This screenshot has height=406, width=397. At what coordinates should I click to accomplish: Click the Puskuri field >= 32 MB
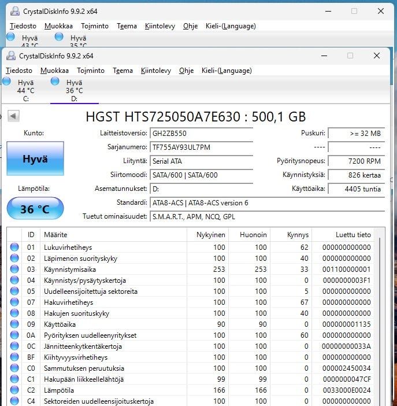point(357,134)
